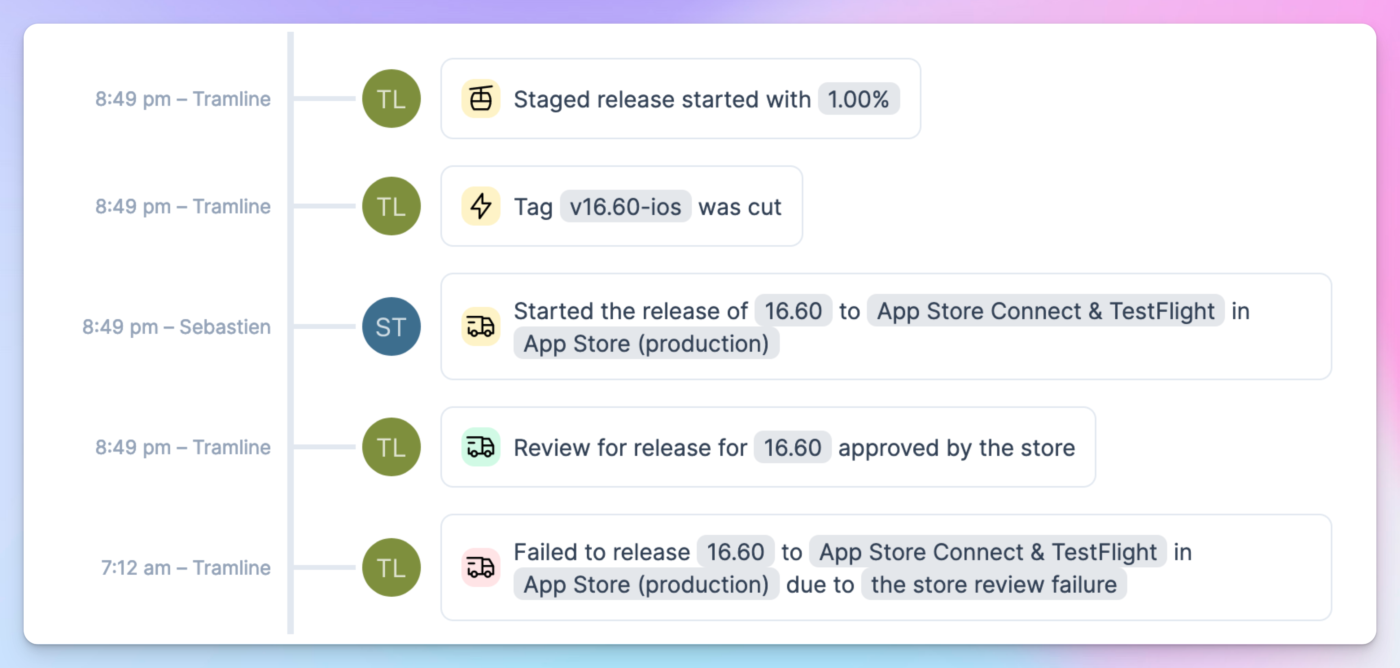The height and width of the screenshot is (668, 1400).
Task: Click the green truck review approved icon
Action: 481,447
